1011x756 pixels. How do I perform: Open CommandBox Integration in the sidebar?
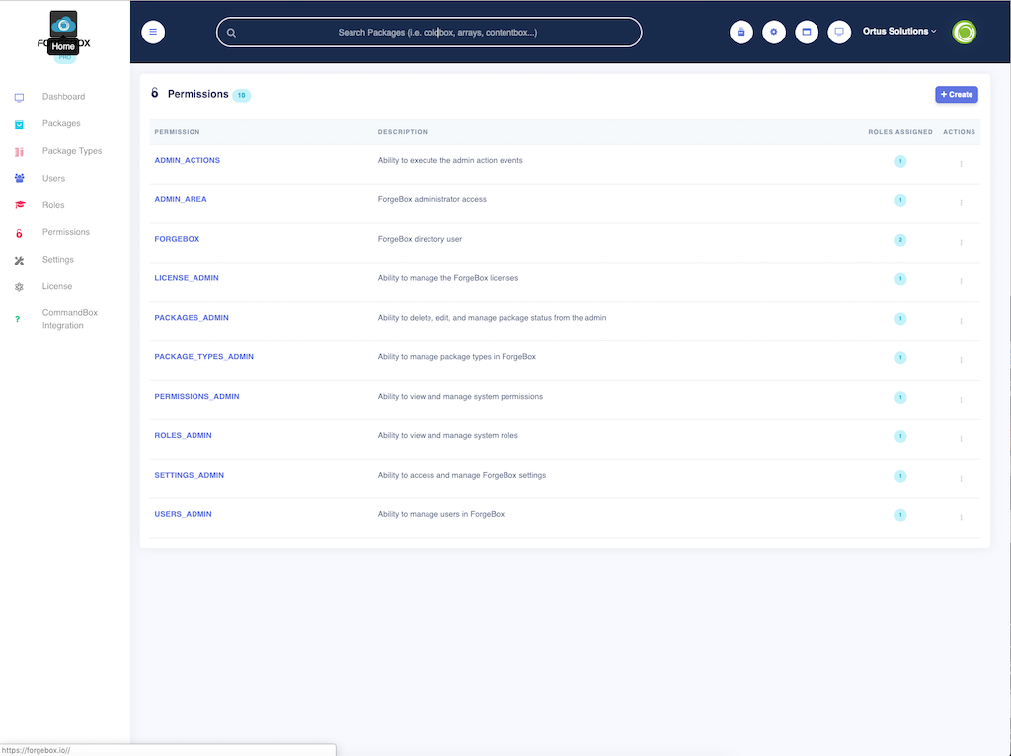pyautogui.click(x=69, y=319)
